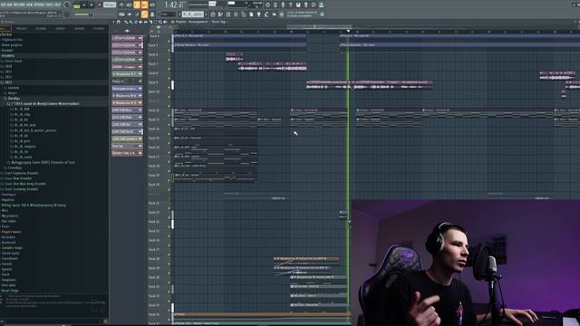Switch to the PLUGINS browser tab
580x326 pixels.
(41, 28)
